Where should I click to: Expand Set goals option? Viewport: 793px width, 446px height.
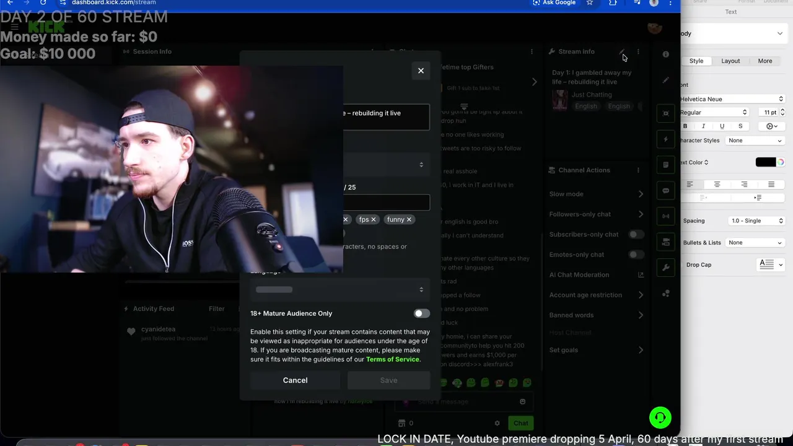[x=641, y=350]
